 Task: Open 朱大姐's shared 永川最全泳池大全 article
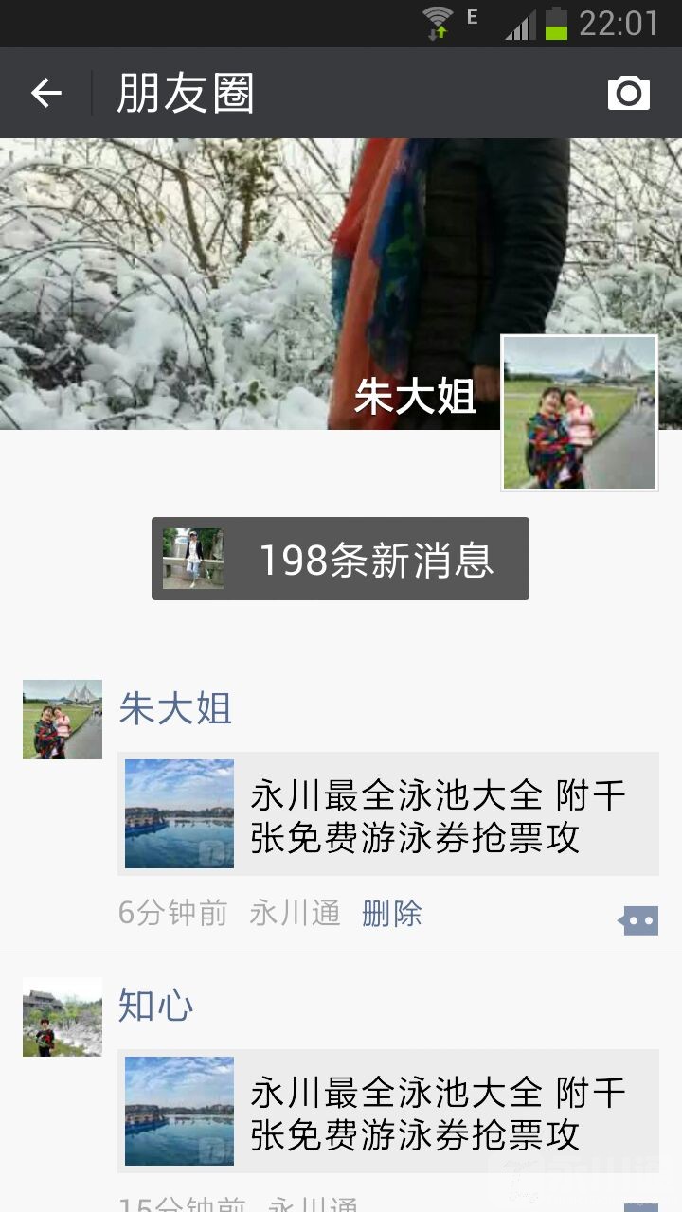(x=388, y=814)
